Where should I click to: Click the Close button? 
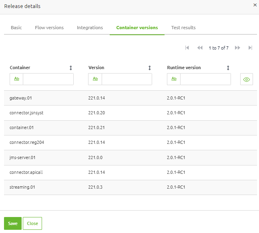coord(32,223)
